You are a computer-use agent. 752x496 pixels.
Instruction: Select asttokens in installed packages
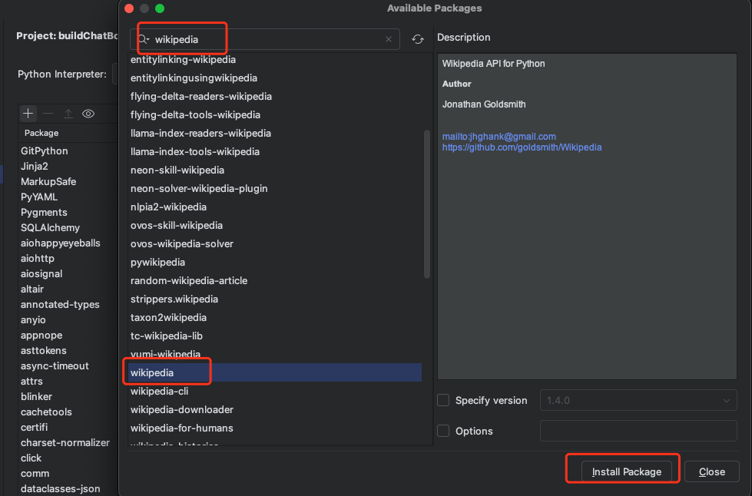pos(44,350)
